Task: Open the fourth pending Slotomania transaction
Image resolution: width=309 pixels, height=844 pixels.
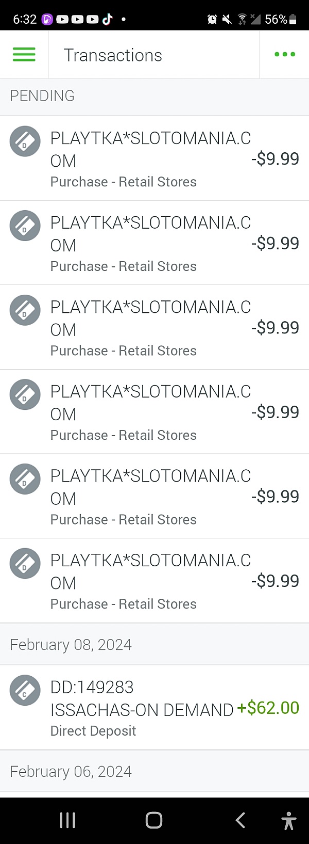Action: click(154, 411)
